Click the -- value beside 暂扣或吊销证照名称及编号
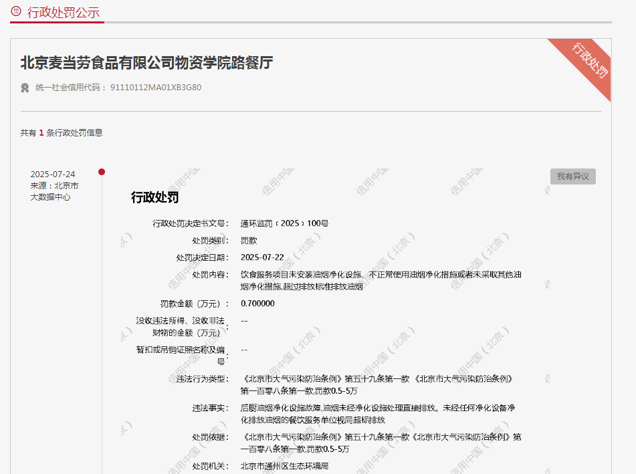 point(244,350)
